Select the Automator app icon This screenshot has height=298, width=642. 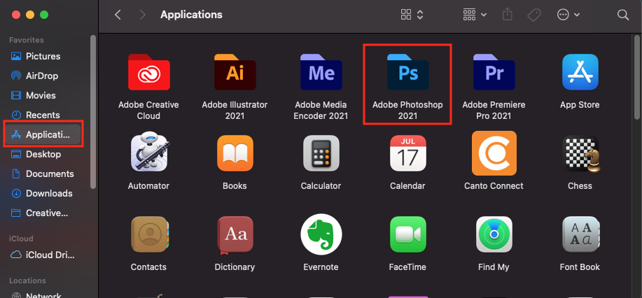point(149,153)
